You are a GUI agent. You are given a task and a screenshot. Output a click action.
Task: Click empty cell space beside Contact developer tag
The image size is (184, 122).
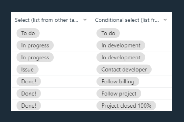point(161,70)
